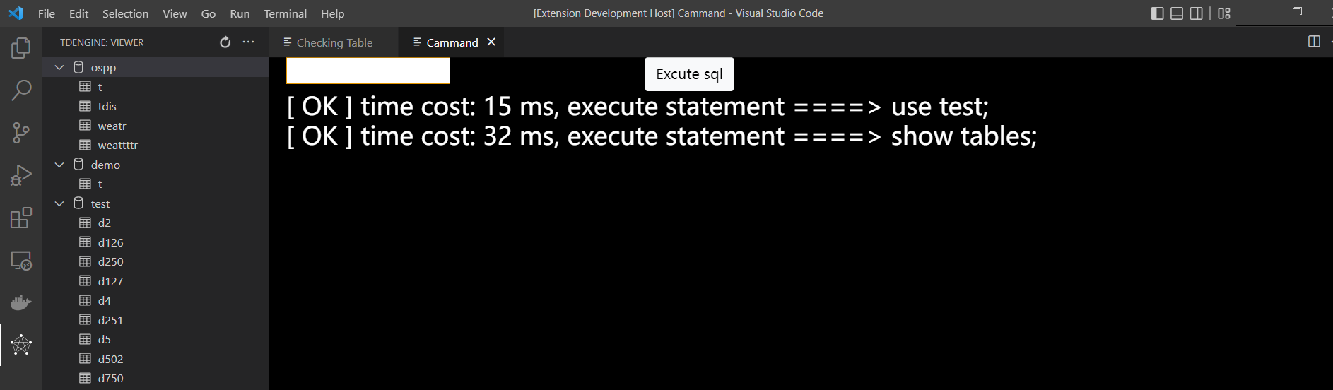Select the d127 table
Screen dimensions: 1333x390
pos(155,281)
